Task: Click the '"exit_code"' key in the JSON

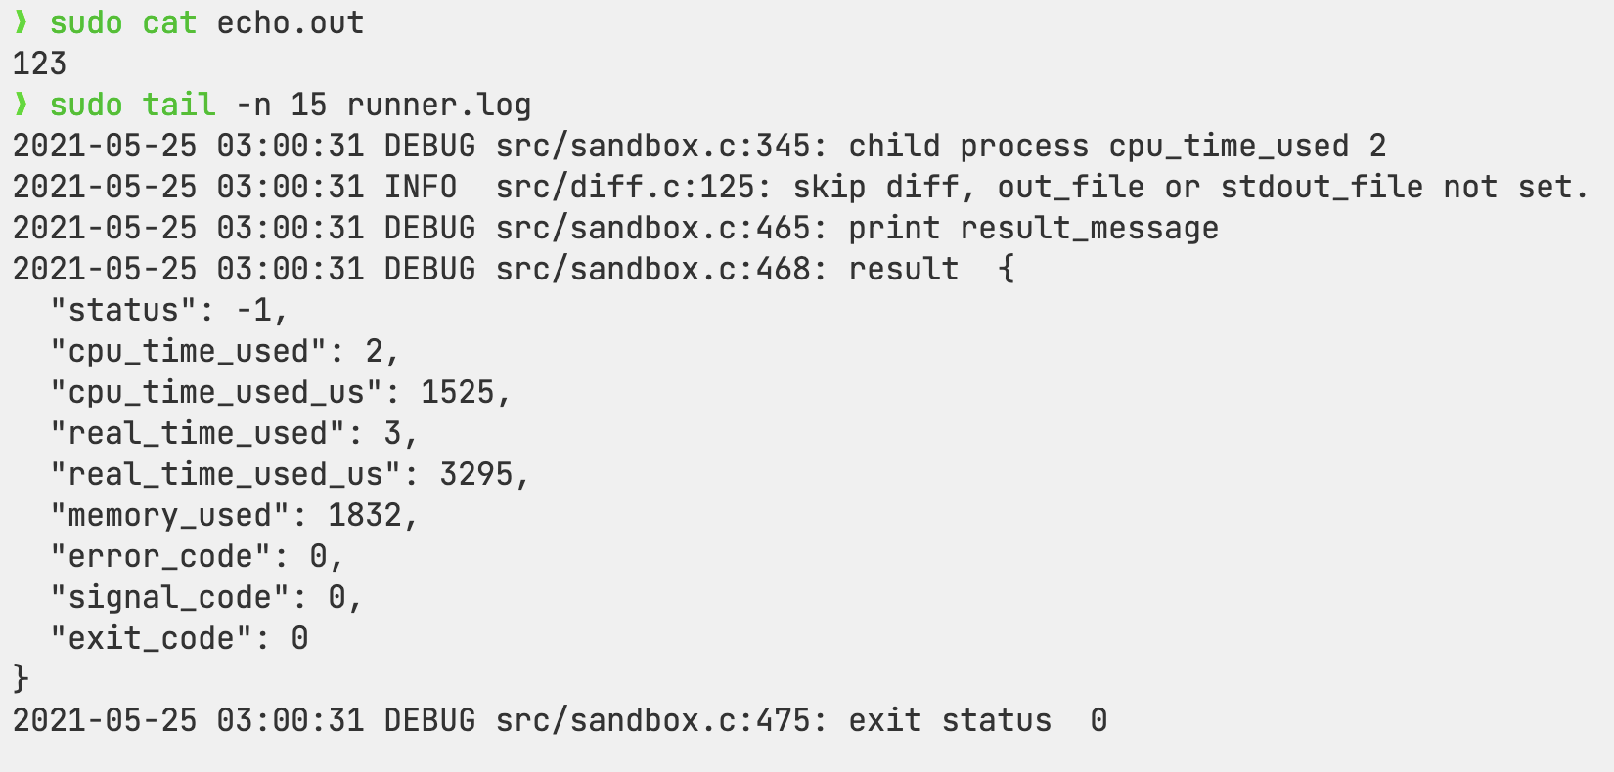Action: pyautogui.click(x=152, y=638)
